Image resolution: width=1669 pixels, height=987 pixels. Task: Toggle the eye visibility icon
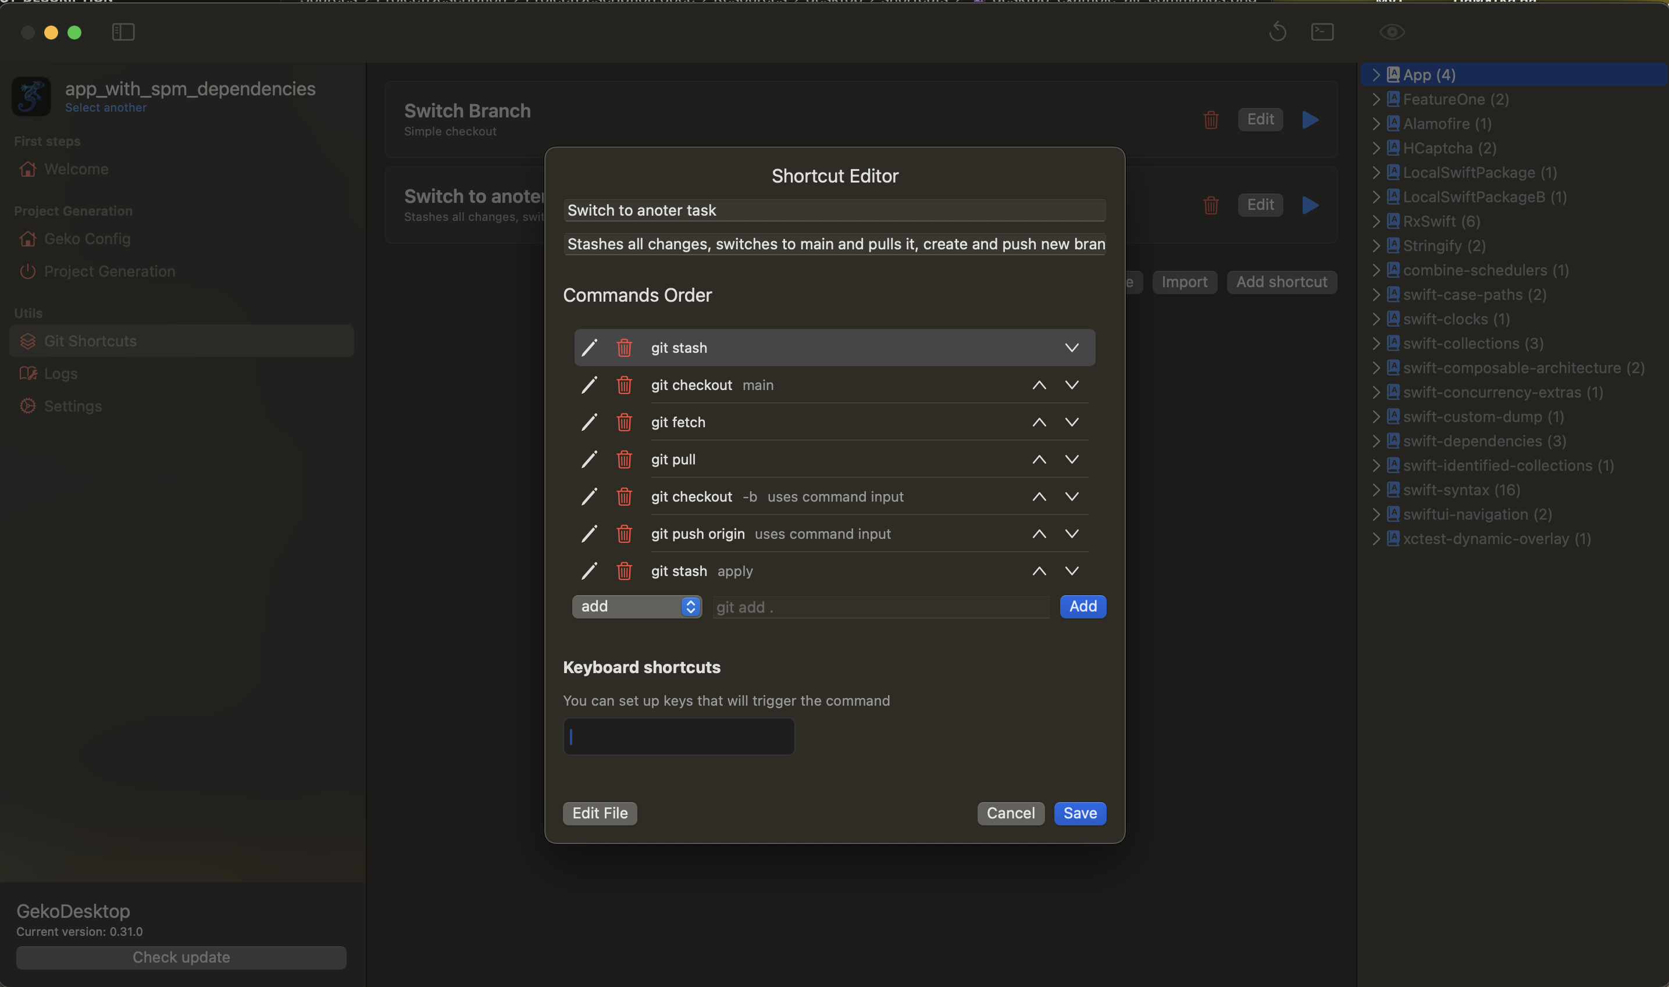(x=1392, y=32)
